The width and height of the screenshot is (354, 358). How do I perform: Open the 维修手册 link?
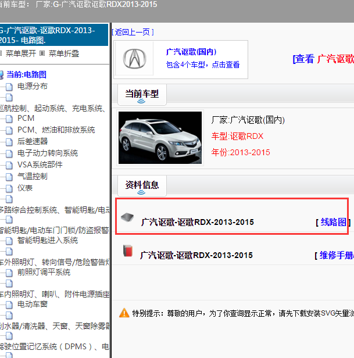coord(337,255)
